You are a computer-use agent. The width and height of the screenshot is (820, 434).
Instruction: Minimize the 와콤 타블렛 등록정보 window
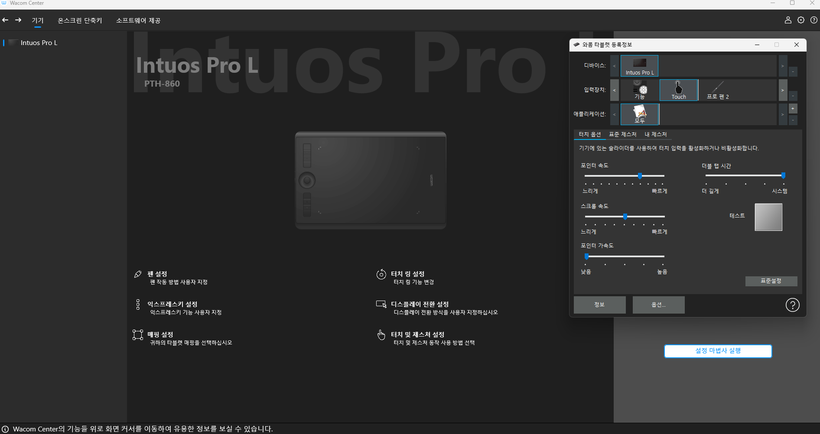pos(757,45)
